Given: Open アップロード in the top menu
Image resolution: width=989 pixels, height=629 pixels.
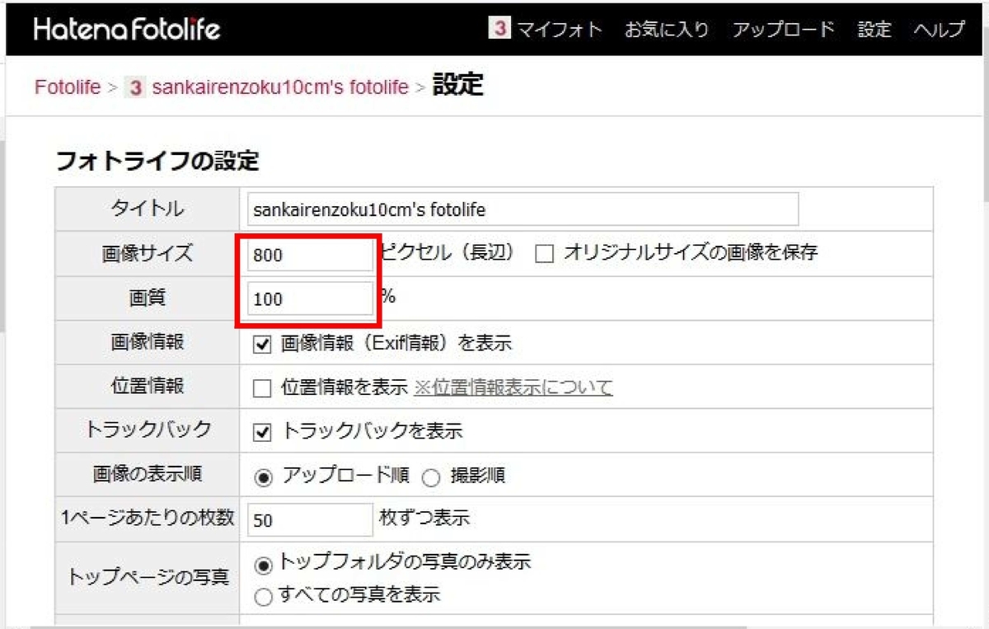Looking at the screenshot, I should [784, 30].
